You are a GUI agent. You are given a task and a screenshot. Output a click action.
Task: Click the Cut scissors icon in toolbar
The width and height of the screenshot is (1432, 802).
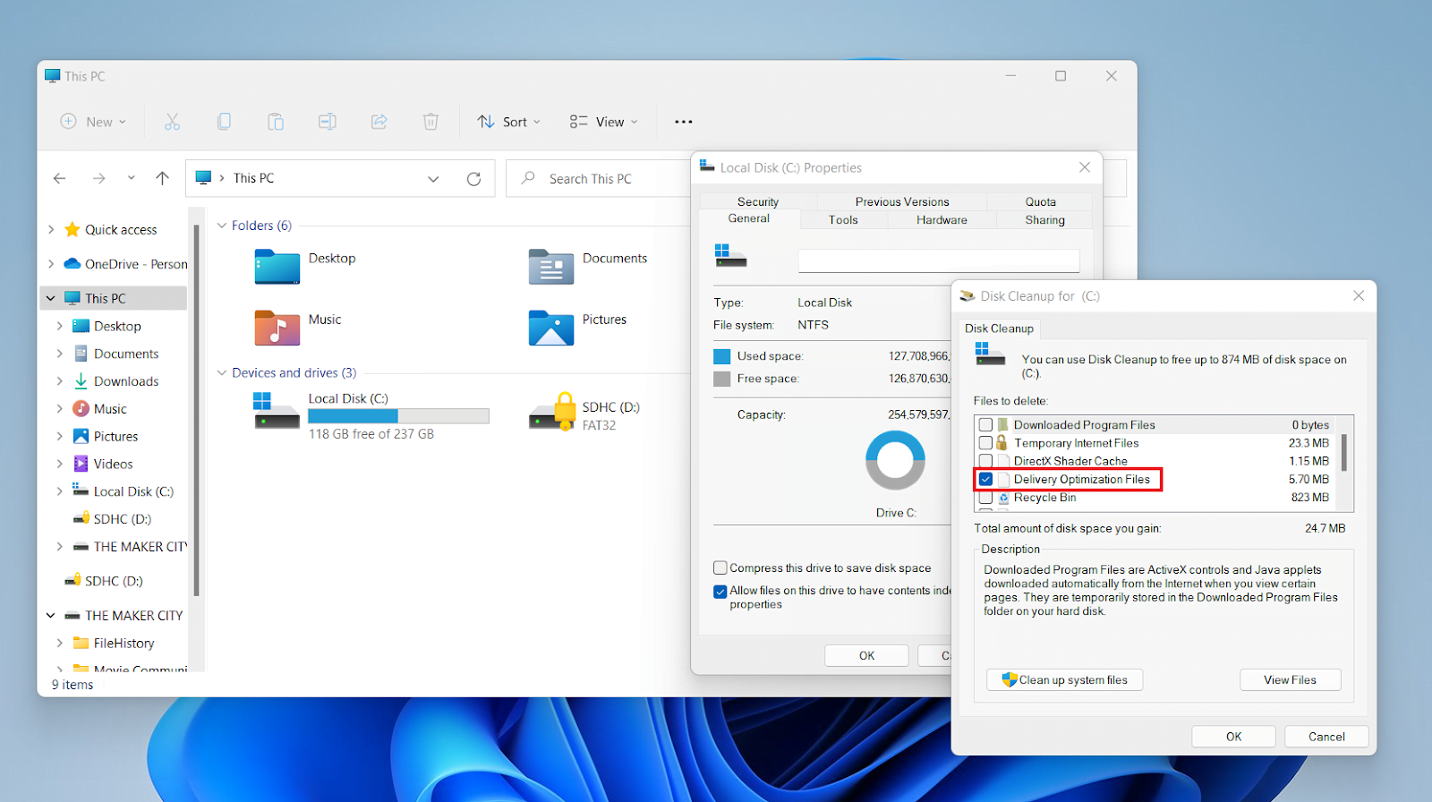tap(172, 122)
